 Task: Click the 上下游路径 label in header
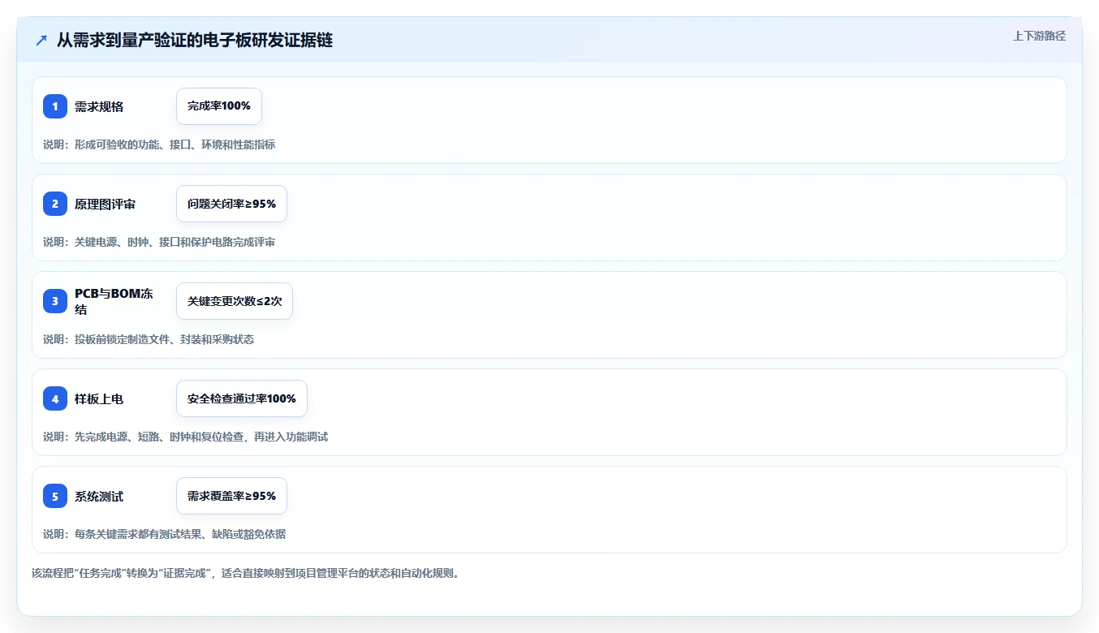point(1039,36)
